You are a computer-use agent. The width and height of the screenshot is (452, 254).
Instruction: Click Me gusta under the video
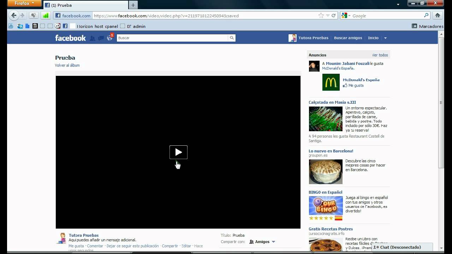tap(76, 246)
